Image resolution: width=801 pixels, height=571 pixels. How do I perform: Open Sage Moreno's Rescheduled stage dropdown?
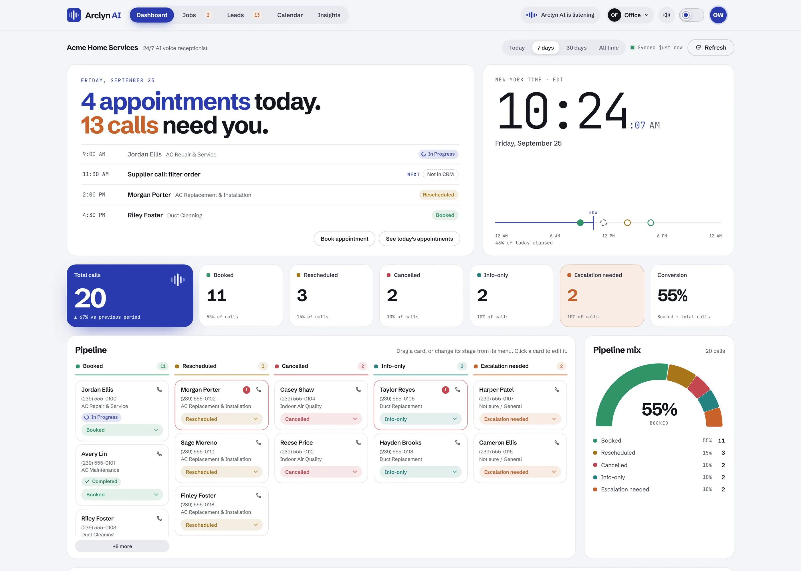coord(221,472)
